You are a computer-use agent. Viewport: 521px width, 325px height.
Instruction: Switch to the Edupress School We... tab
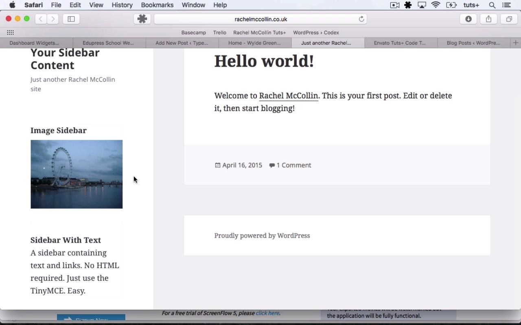click(x=109, y=43)
